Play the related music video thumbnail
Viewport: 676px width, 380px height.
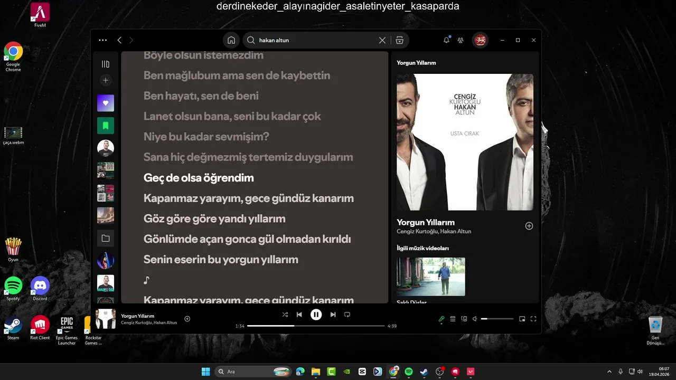coord(431,277)
